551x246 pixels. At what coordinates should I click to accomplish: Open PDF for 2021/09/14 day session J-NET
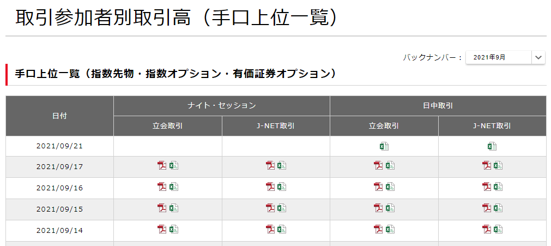point(487,230)
